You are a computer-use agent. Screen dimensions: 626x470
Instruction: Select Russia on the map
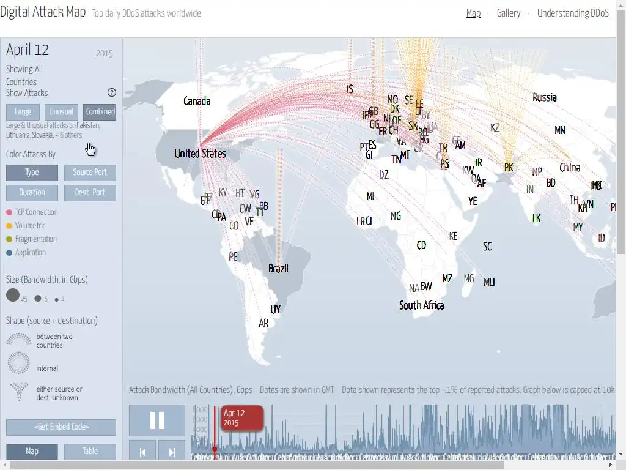click(x=545, y=97)
